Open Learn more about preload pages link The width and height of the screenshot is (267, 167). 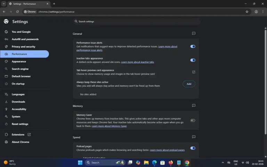(167, 150)
